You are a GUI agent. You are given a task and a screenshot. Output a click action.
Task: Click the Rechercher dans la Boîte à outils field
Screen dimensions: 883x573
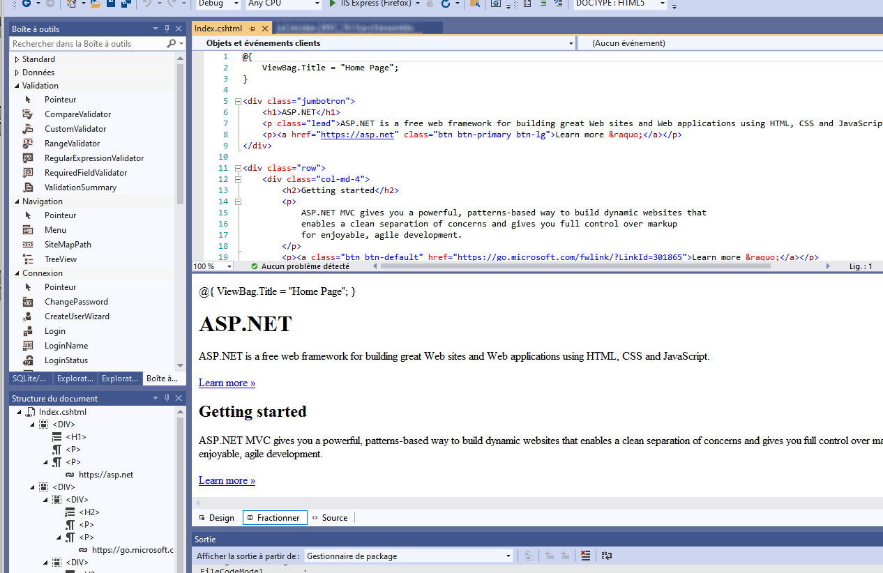coord(89,43)
